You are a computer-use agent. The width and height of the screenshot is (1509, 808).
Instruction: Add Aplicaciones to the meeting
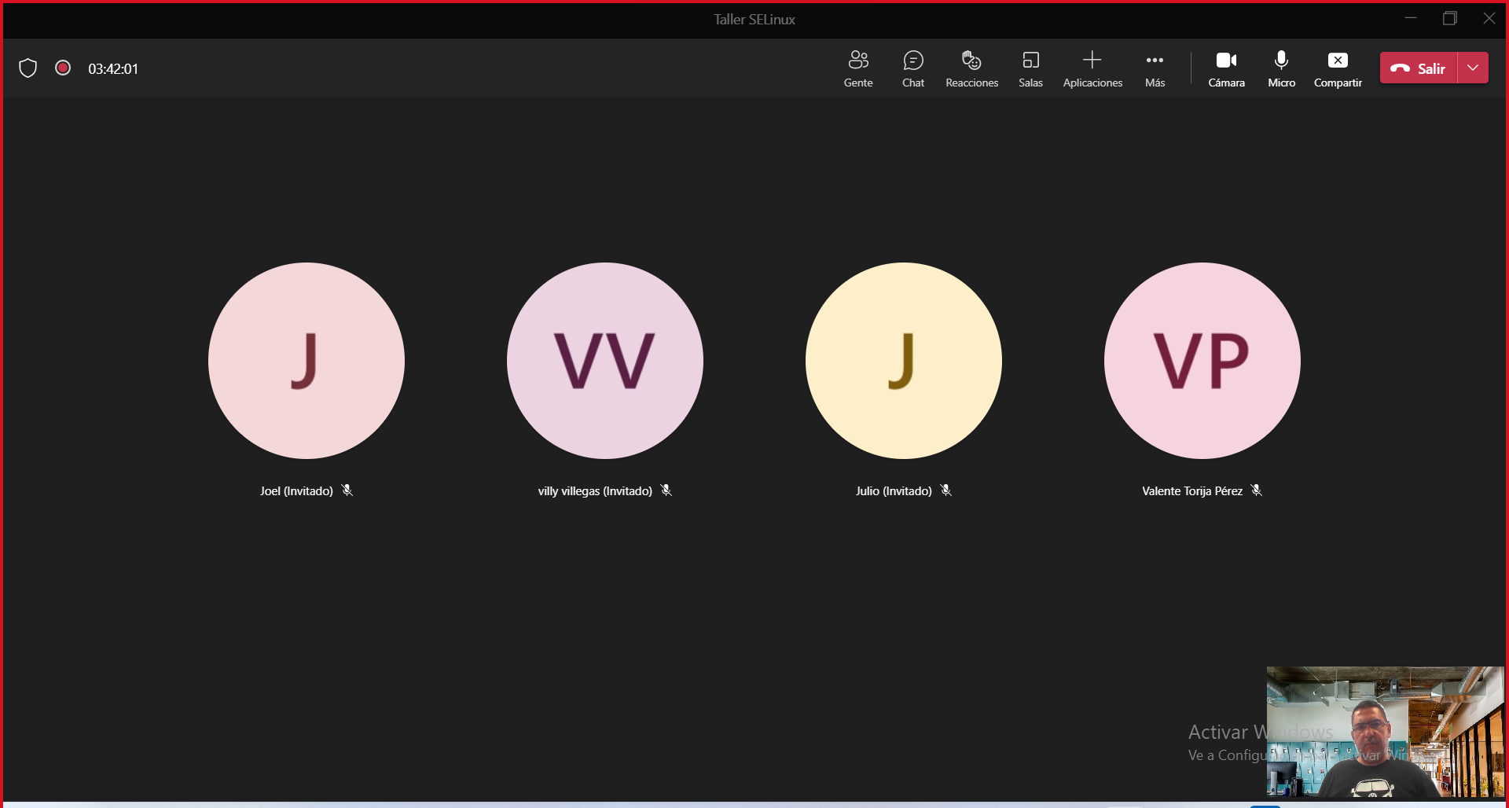1092,68
